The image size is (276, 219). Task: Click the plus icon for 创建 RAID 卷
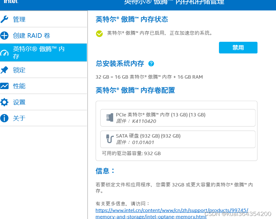[4, 35]
